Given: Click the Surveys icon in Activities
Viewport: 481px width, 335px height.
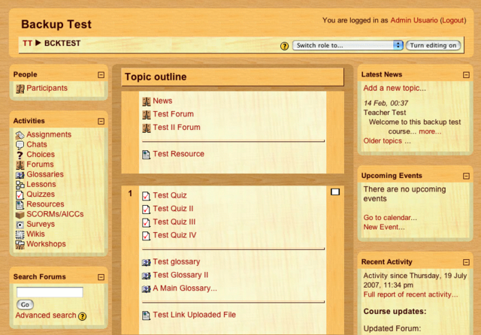Looking at the screenshot, I should 20,225.
